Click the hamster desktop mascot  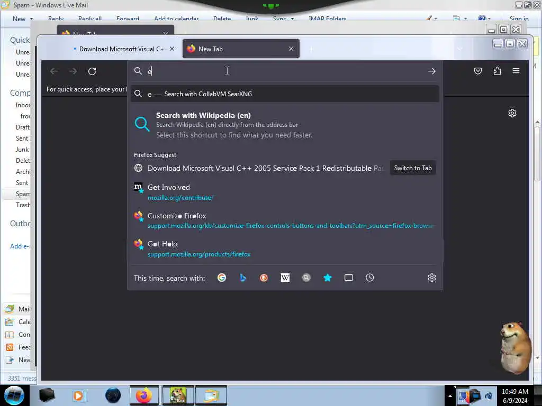[x=515, y=348]
